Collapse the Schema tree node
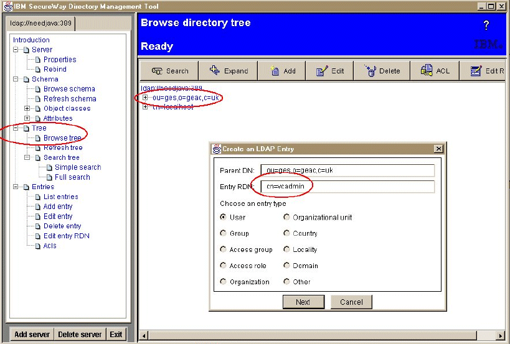Viewport: 510px width, 344px height. coord(16,79)
